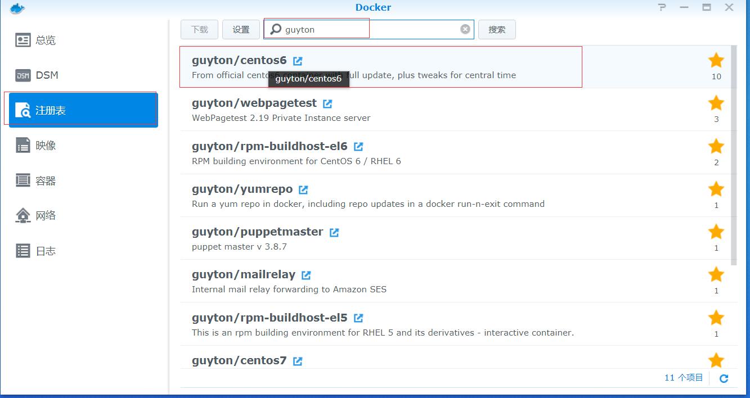750x398 pixels.
Task: Go to the 映像 images section
Action: [83, 146]
